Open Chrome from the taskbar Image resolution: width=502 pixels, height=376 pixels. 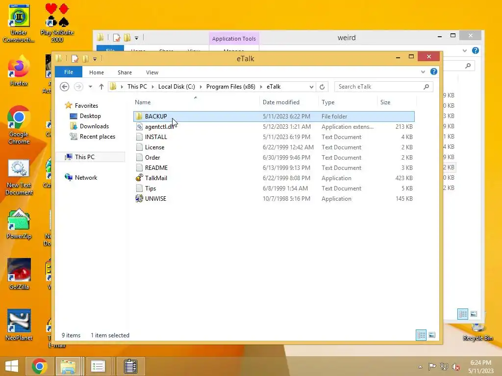[39, 366]
